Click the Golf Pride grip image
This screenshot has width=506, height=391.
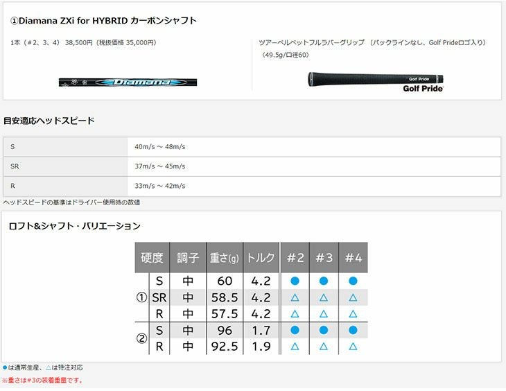click(x=375, y=78)
